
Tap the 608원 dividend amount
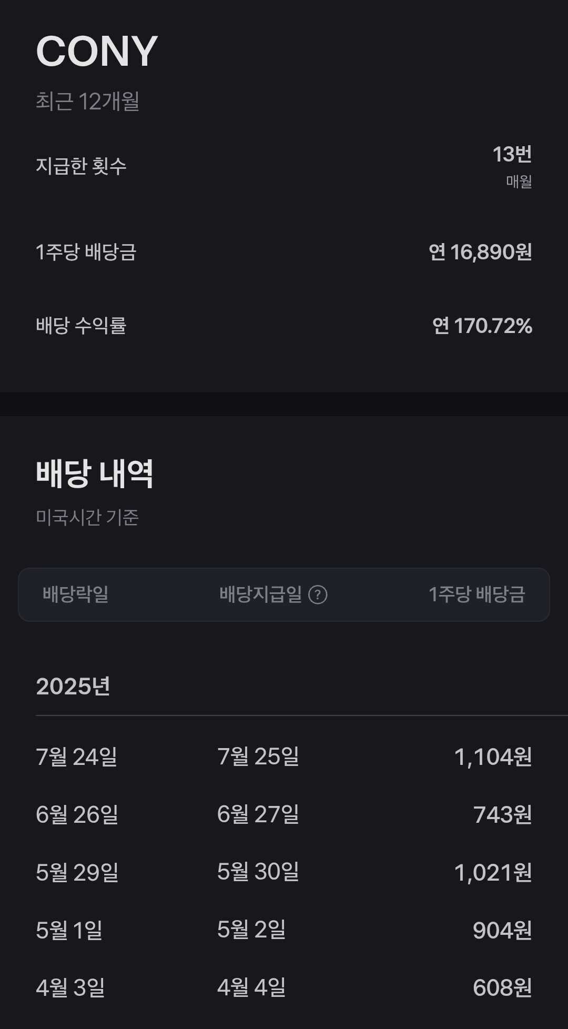pyautogui.click(x=502, y=987)
